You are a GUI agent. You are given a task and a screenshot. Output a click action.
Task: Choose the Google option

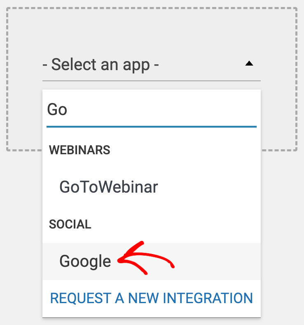click(x=85, y=261)
